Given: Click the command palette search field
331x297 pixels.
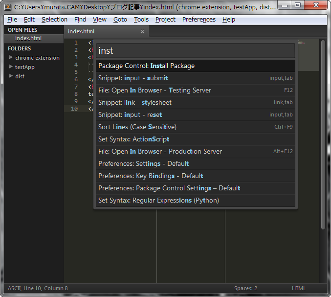Looking at the screenshot, I should [x=196, y=50].
